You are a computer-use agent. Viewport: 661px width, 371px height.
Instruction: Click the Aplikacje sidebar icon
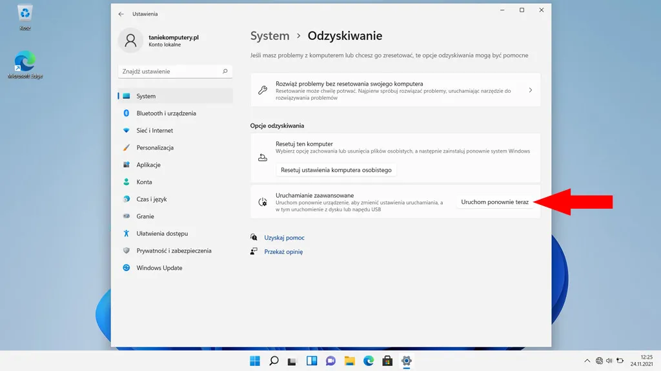(126, 165)
